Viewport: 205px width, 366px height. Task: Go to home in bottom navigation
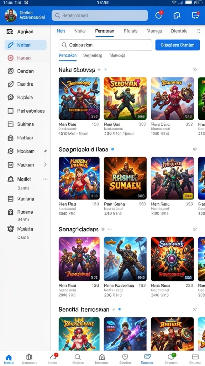point(9,359)
